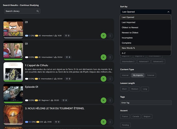
Task: Select the Advanced 2 level filter
Action: tap(158, 61)
